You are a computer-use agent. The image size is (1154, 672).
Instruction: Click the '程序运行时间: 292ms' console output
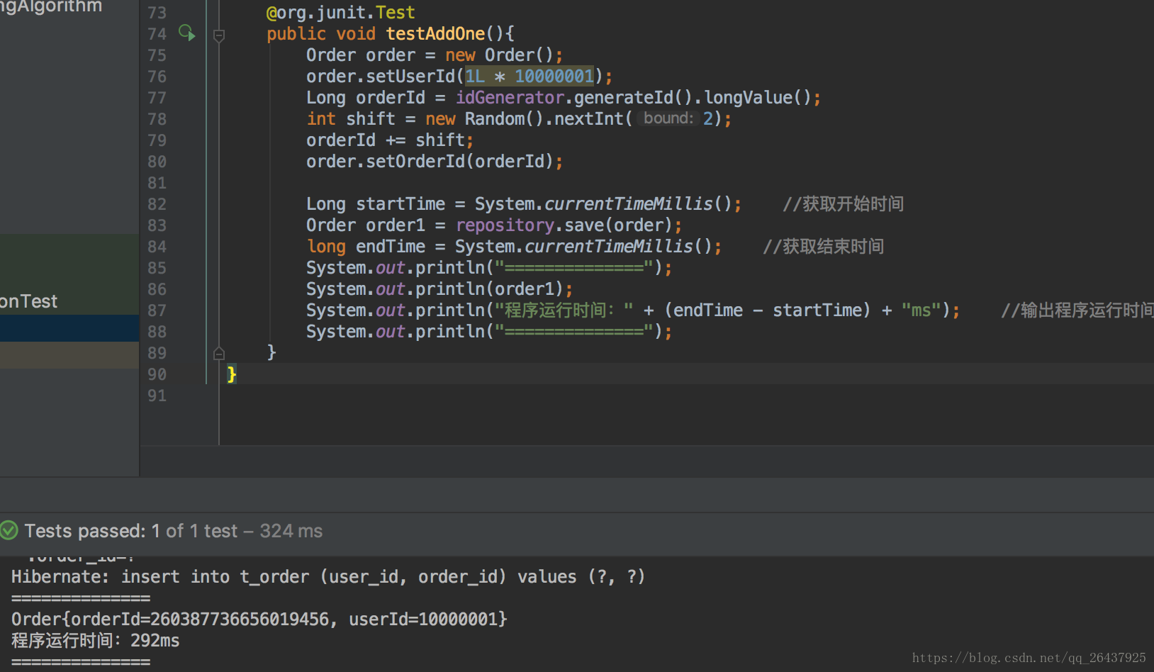click(96, 641)
